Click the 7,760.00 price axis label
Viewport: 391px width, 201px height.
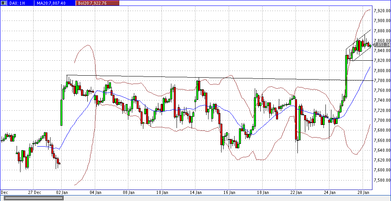click(x=382, y=90)
